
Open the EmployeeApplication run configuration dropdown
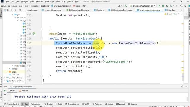142,6
